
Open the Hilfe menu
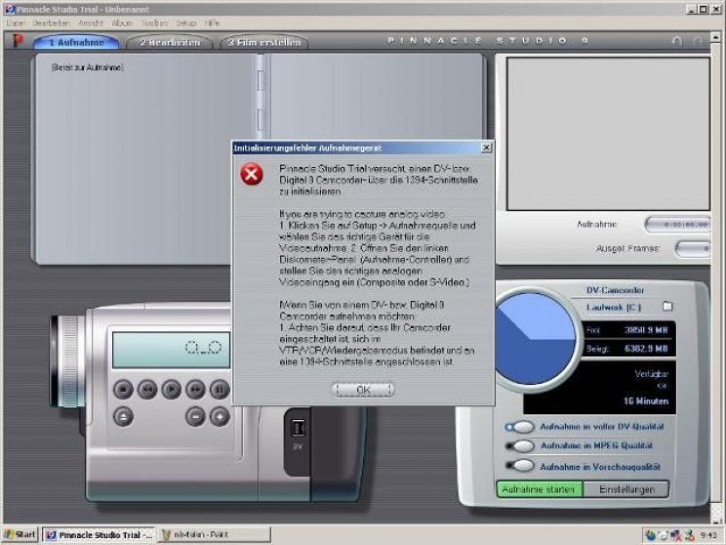click(x=212, y=22)
